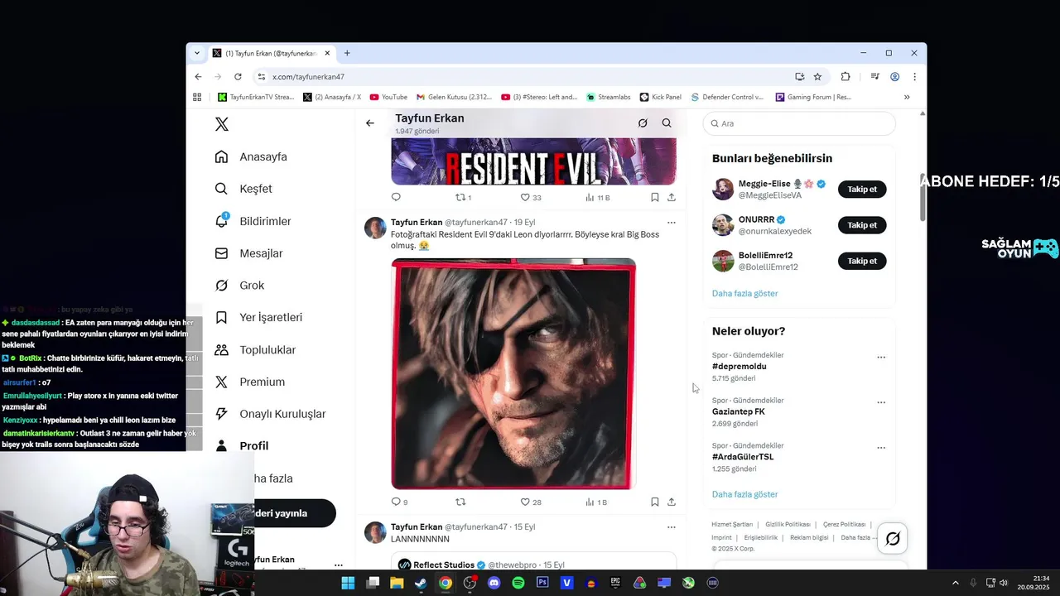1060x596 pixels.
Task: View stats of post with 11 B views
Action: (597, 197)
